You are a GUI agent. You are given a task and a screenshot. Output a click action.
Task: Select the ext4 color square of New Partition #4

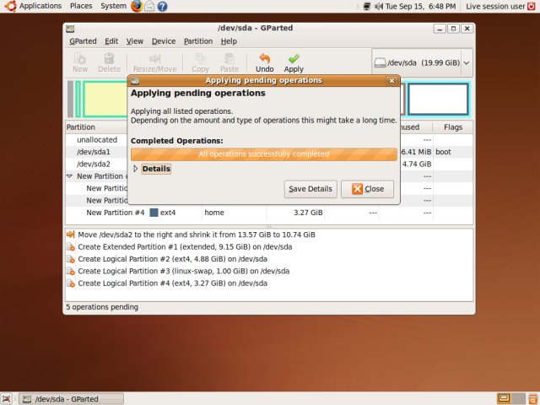point(154,213)
